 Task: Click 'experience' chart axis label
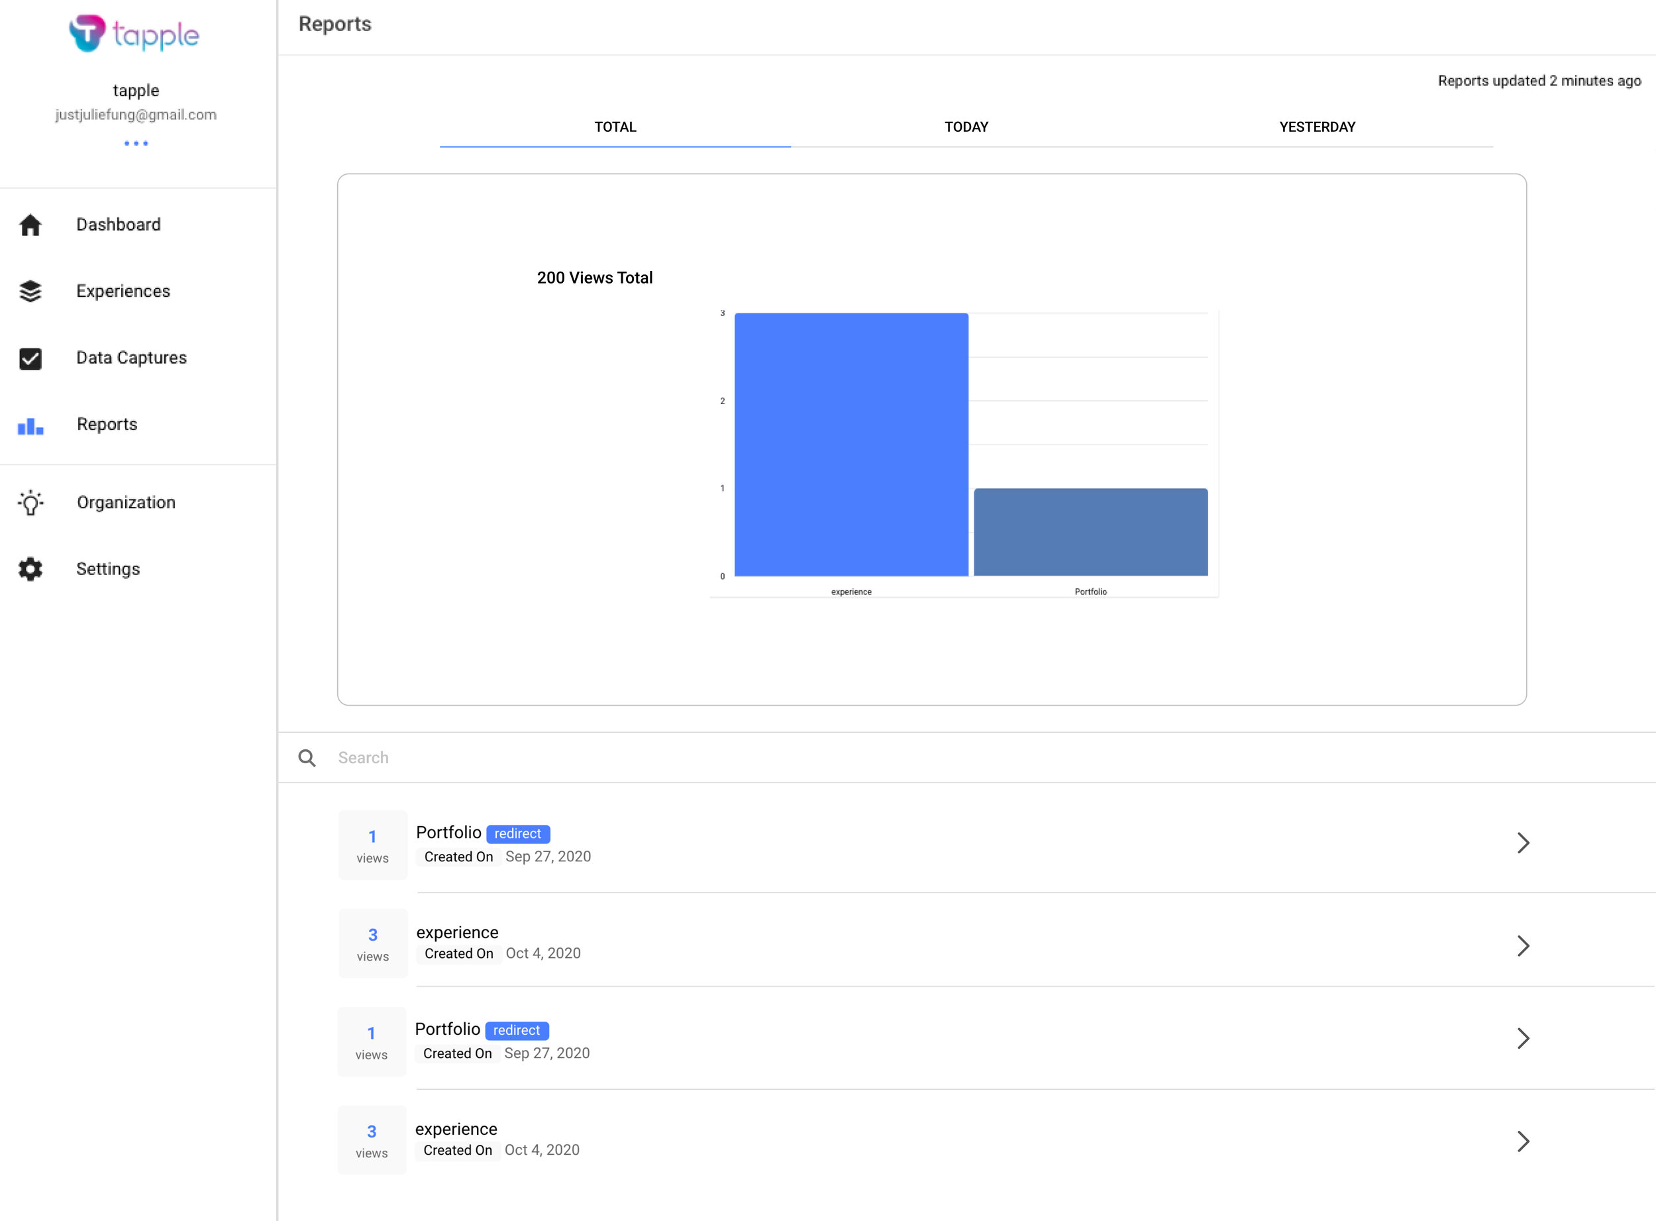851,592
